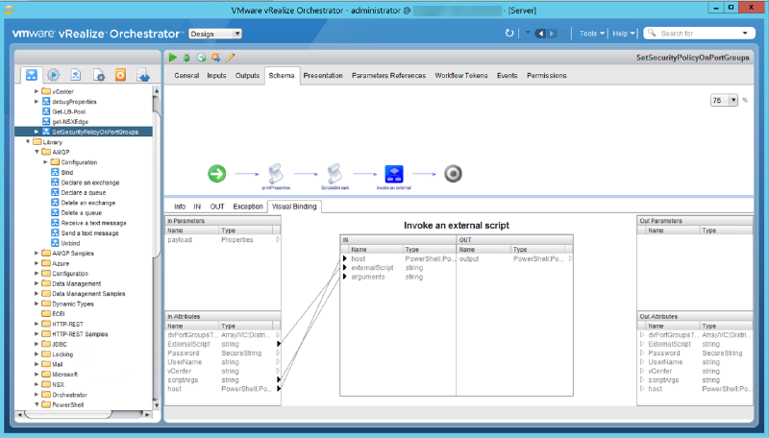Open the Workflow Tokens tab
The image size is (769, 438).
pos(461,76)
